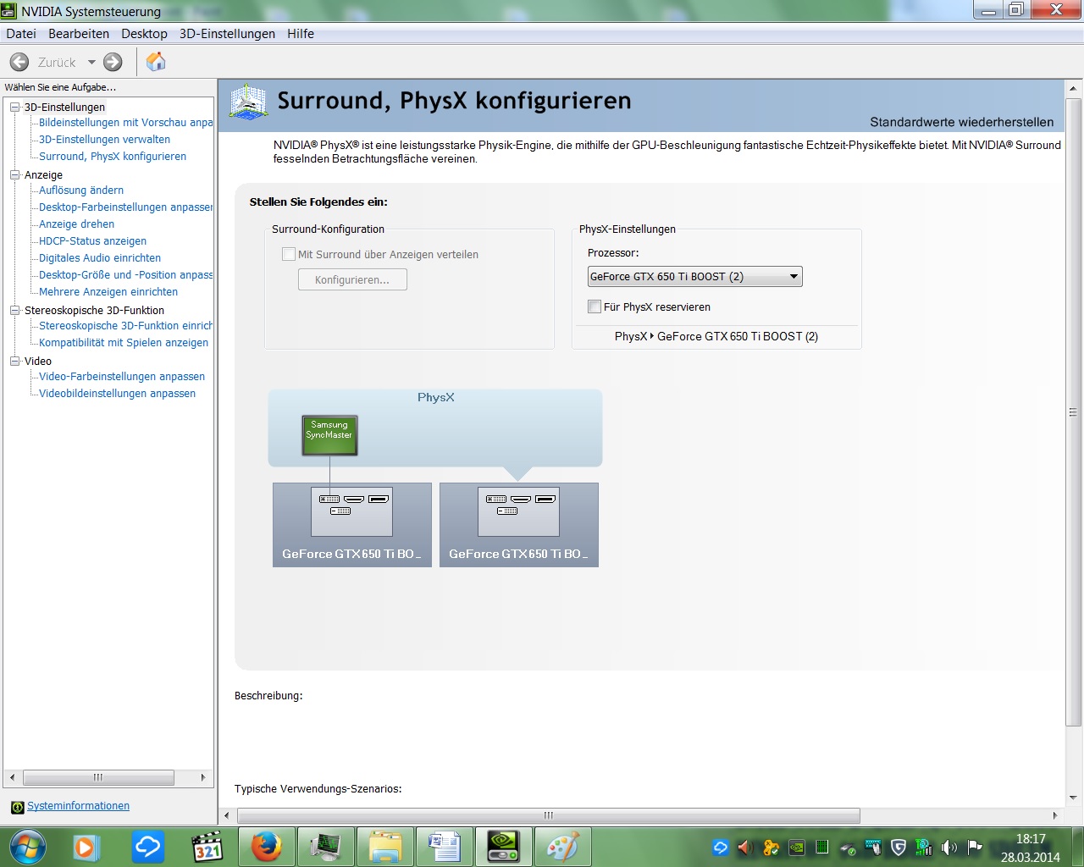Click the Forward arrow button
The width and height of the screenshot is (1084, 867).
click(x=113, y=62)
